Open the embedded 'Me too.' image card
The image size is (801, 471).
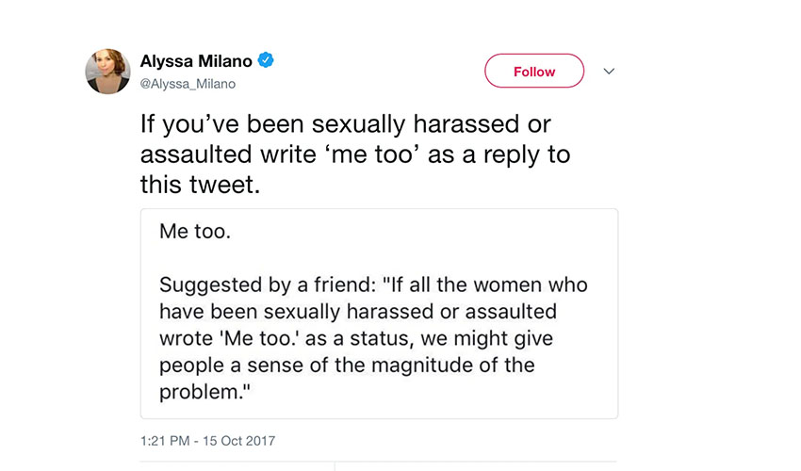[x=379, y=313]
